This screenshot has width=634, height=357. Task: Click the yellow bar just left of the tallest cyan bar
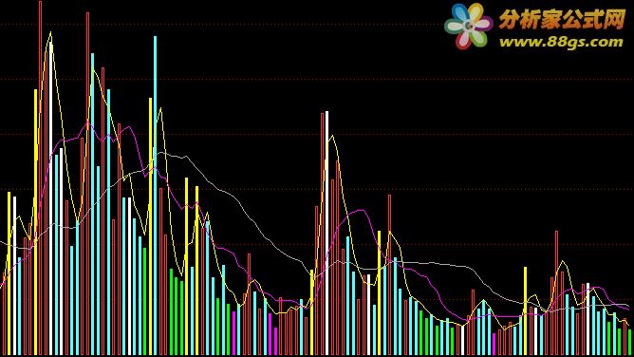[150, 226]
